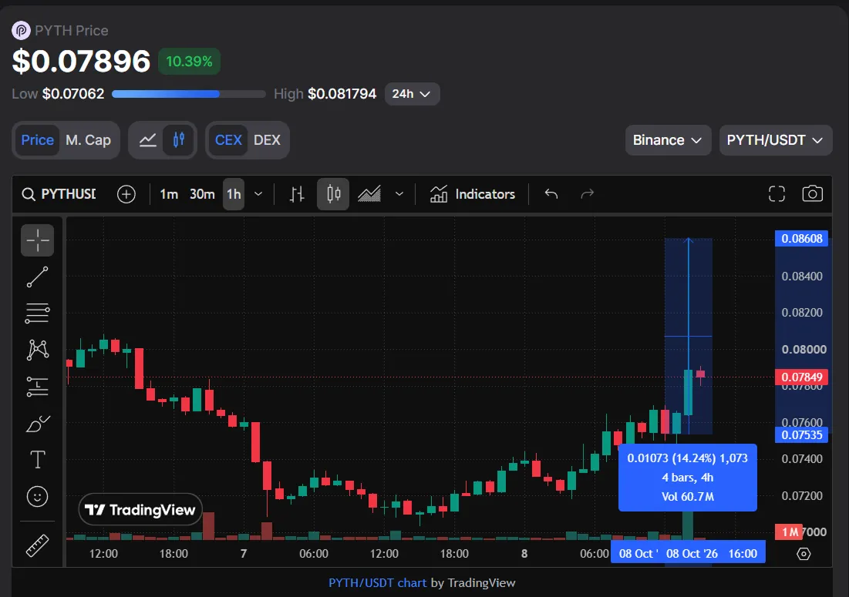Add a symbol to compare with the plus icon
The width and height of the screenshot is (849, 597).
(x=126, y=194)
